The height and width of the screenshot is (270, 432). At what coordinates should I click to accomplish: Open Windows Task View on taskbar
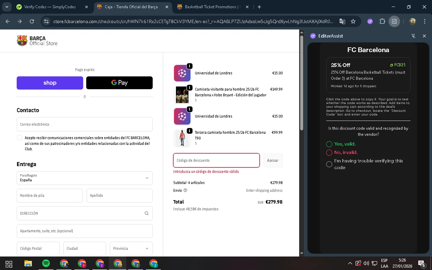click(9, 264)
